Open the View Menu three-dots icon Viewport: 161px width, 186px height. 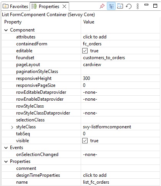tap(138, 6)
